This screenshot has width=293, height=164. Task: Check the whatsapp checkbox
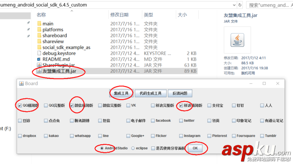(72, 136)
